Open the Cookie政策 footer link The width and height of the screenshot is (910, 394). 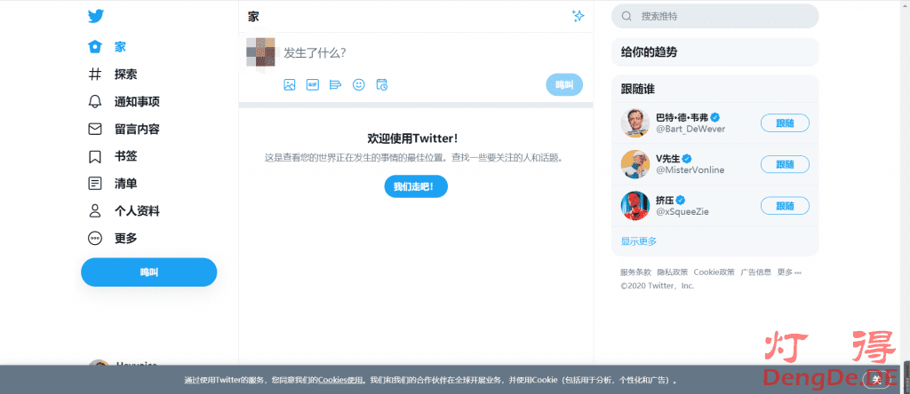click(714, 272)
